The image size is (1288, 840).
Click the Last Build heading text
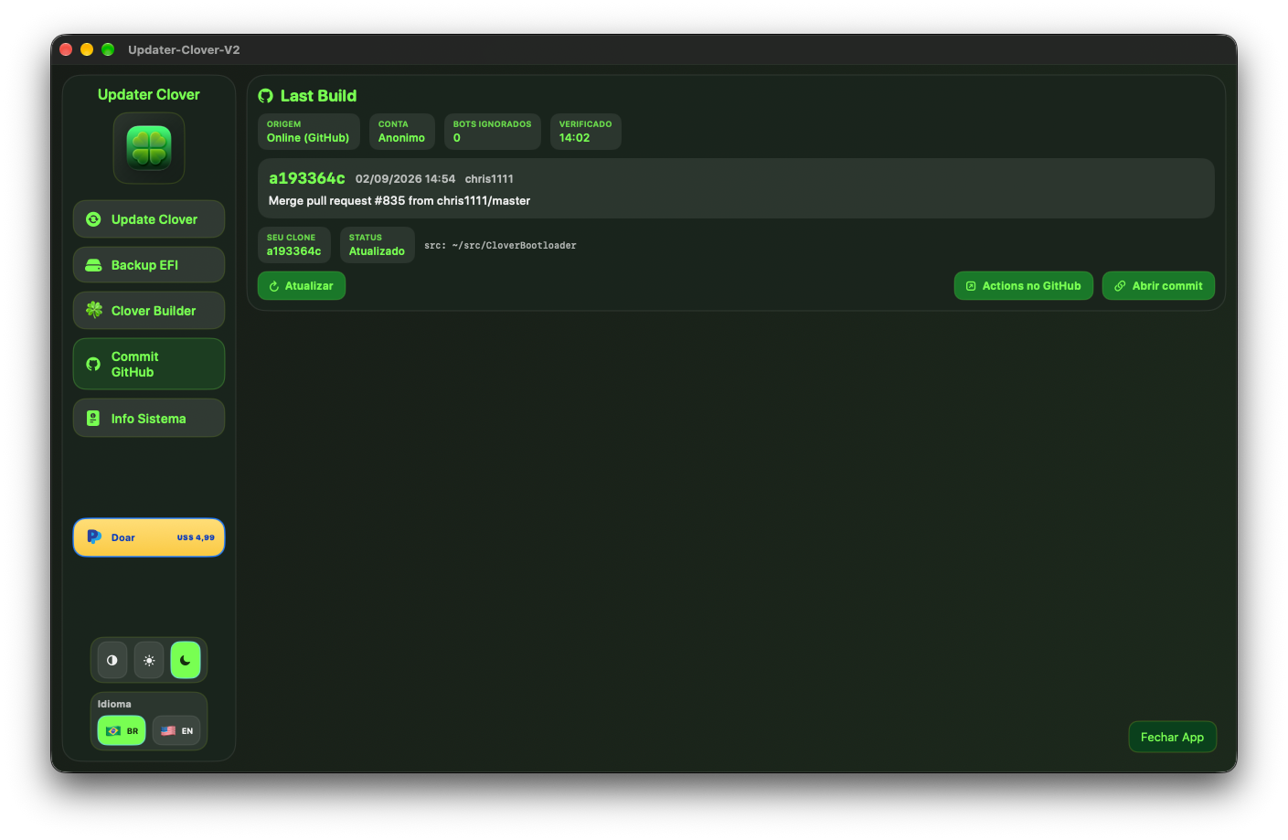pos(318,96)
